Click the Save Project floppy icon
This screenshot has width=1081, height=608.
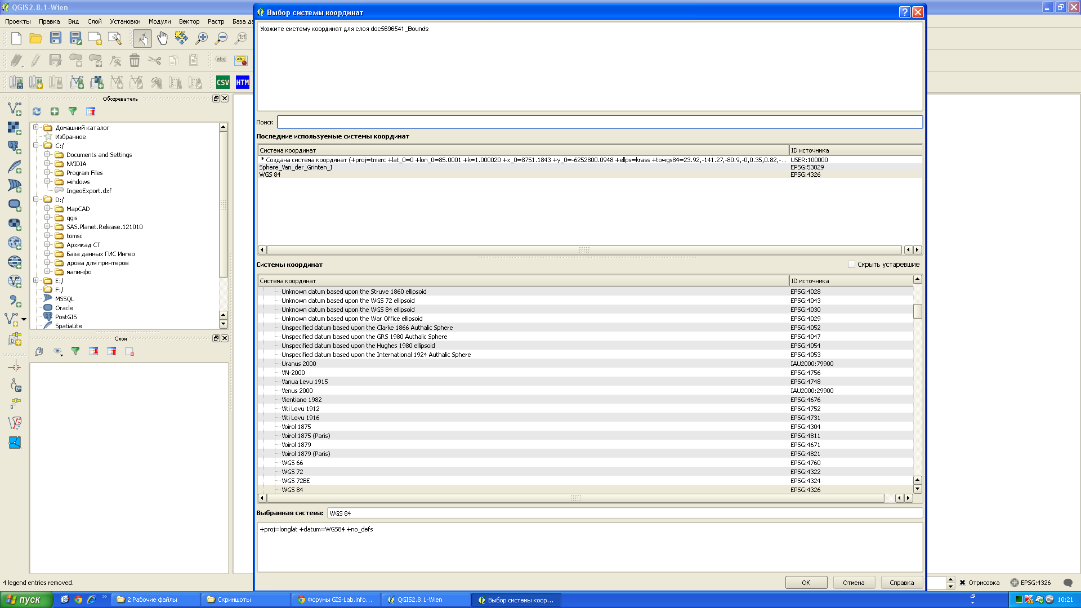56,38
